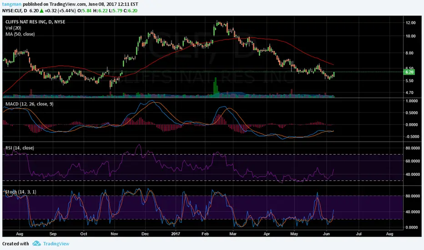Screen dimensions: 424x250
Task: Click the MACD 1.0000 axis label
Action: pos(412,101)
